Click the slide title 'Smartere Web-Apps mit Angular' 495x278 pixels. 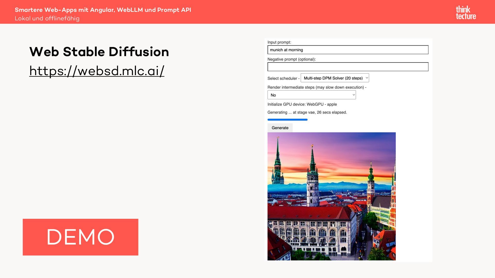pos(103,10)
